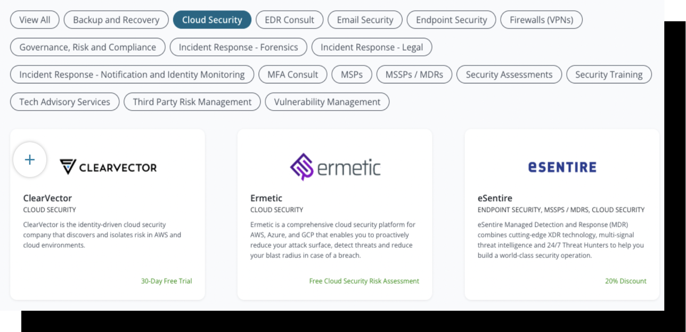Open the eSentire card title
The width and height of the screenshot is (686, 332).
point(495,198)
